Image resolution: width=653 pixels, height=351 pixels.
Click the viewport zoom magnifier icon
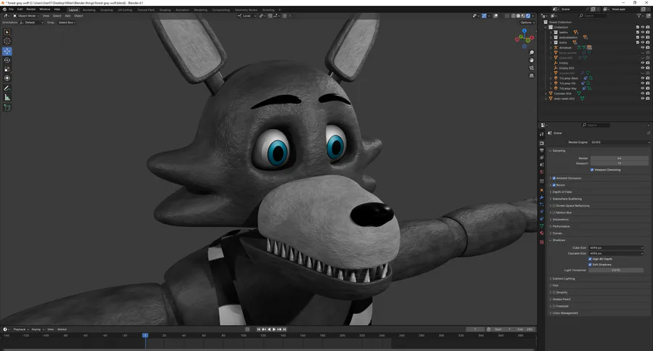tap(531, 52)
